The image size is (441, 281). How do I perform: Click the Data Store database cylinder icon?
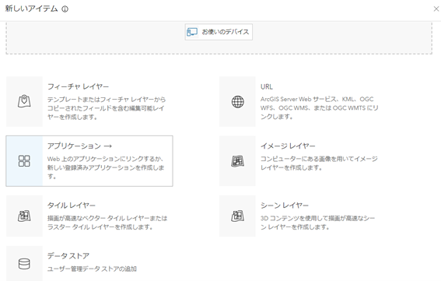[24, 264]
